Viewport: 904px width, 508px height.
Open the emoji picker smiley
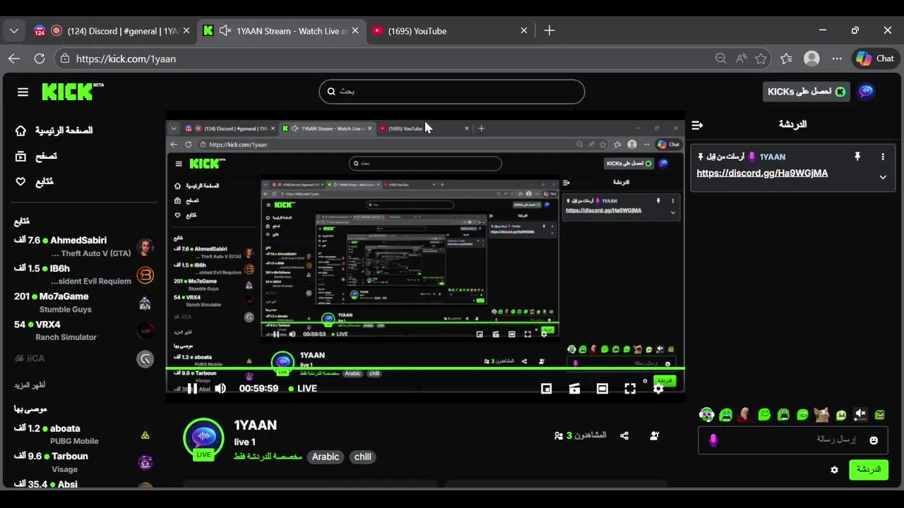click(x=874, y=440)
